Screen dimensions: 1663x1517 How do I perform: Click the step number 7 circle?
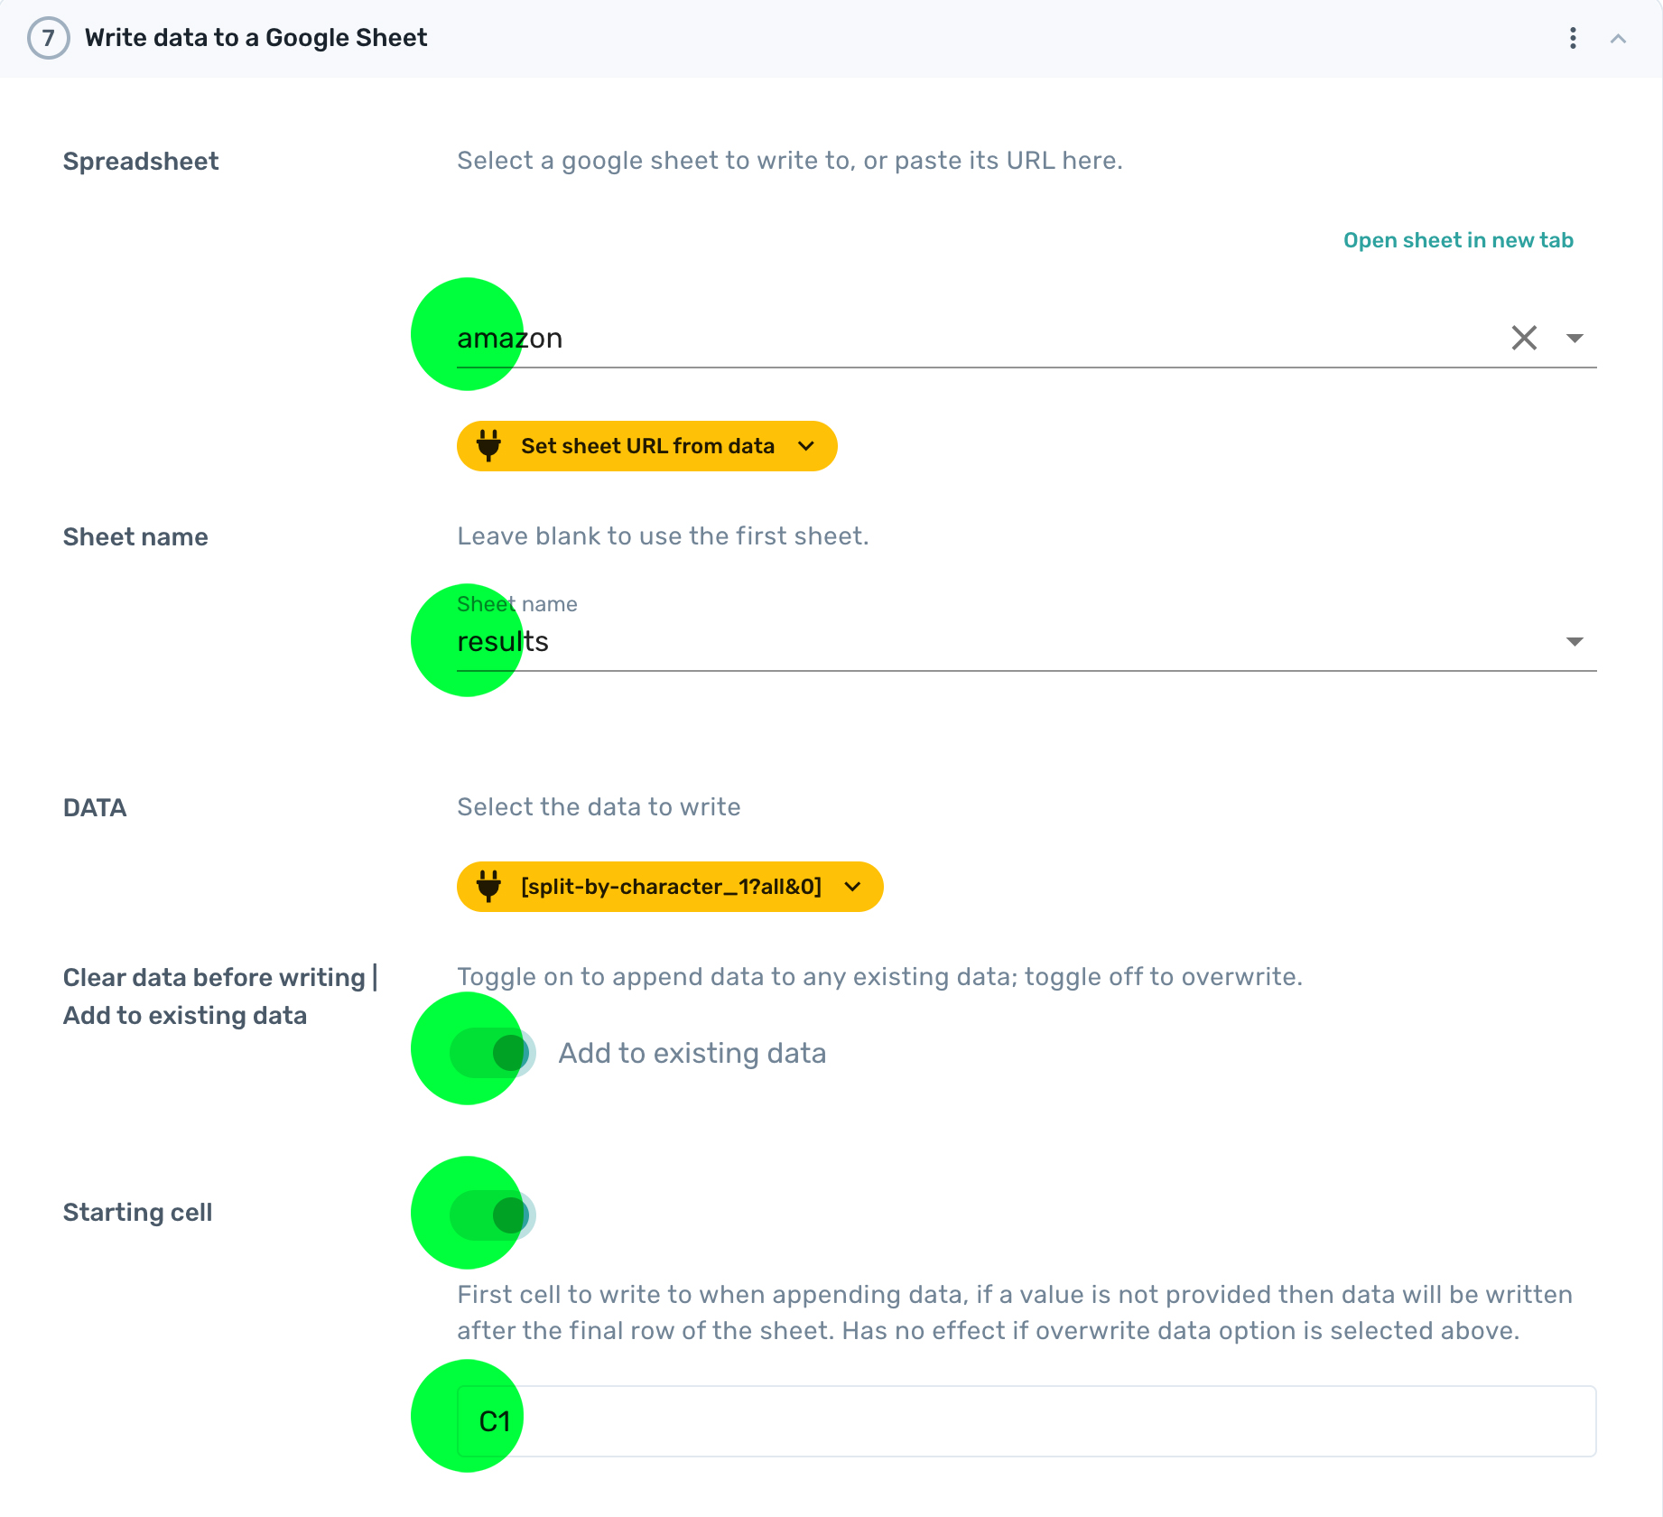(48, 38)
